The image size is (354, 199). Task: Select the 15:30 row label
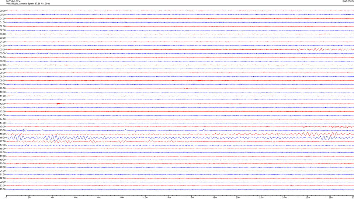(3, 130)
